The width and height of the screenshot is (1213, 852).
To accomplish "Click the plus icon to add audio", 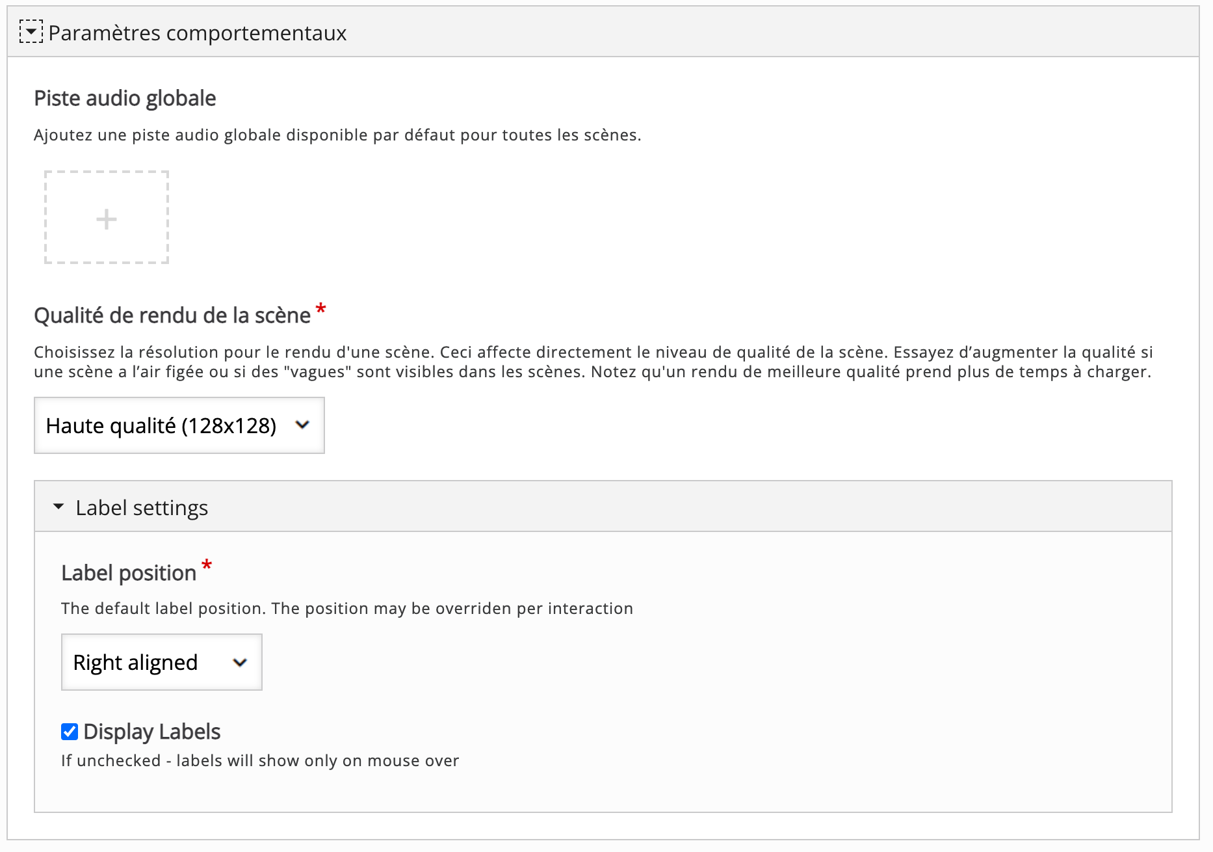I will click(107, 219).
